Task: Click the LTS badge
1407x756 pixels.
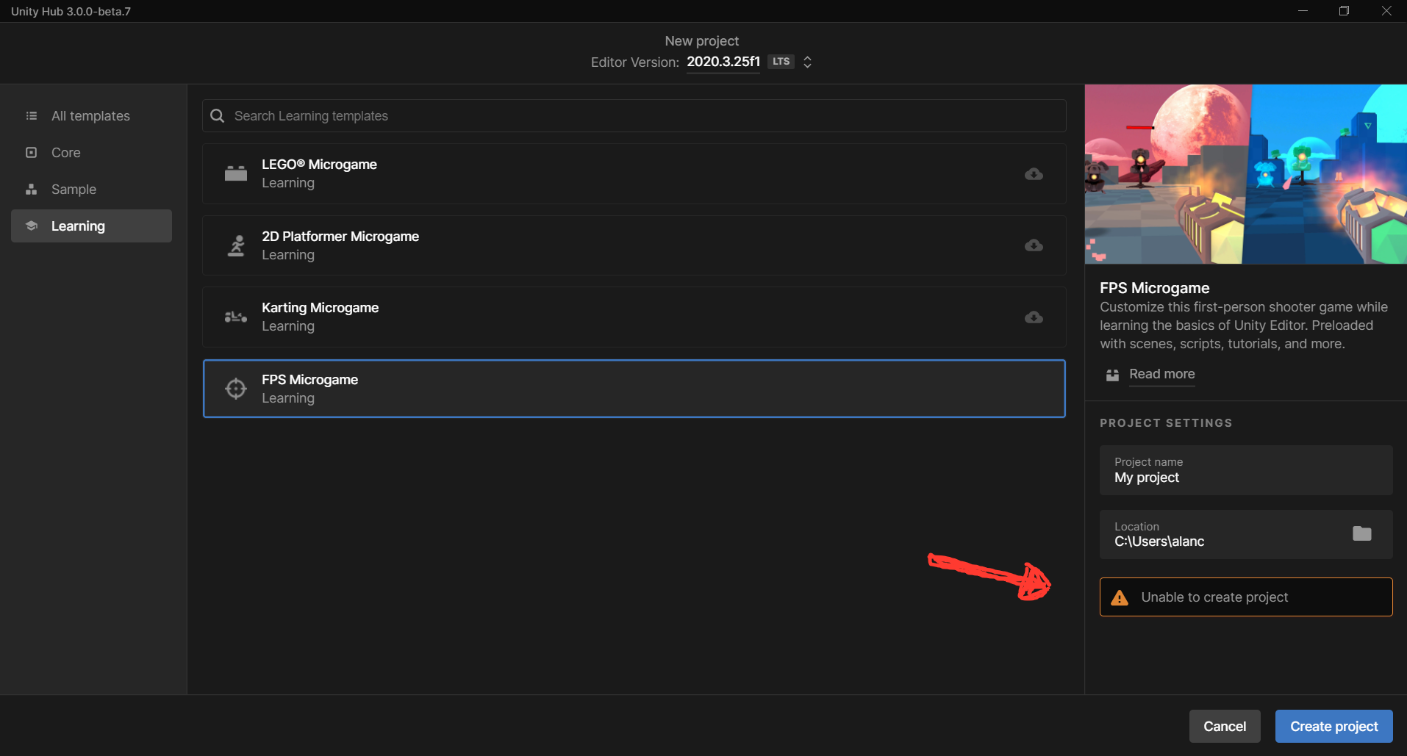Action: click(781, 62)
